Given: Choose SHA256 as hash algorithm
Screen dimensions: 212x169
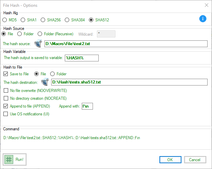Looking at the screenshot, I should [x=43, y=20].
